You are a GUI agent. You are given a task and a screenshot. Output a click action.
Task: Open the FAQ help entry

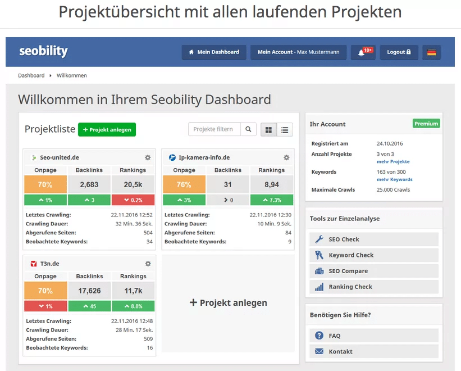pos(374,336)
